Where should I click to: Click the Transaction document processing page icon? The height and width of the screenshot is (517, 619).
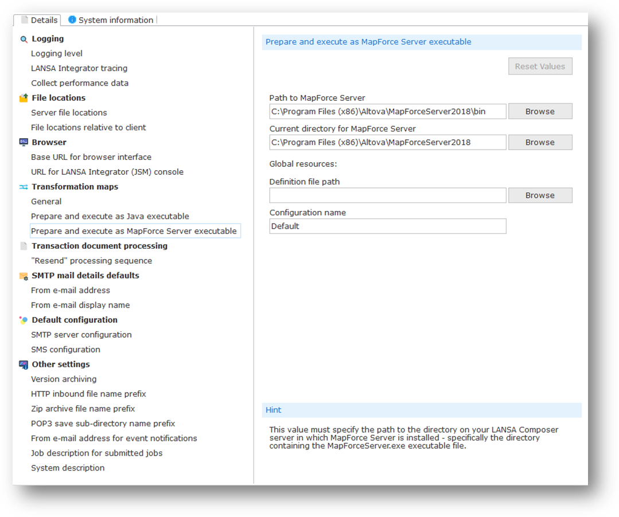pos(24,246)
